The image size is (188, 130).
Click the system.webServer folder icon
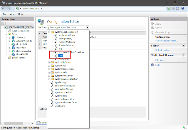[53, 76]
